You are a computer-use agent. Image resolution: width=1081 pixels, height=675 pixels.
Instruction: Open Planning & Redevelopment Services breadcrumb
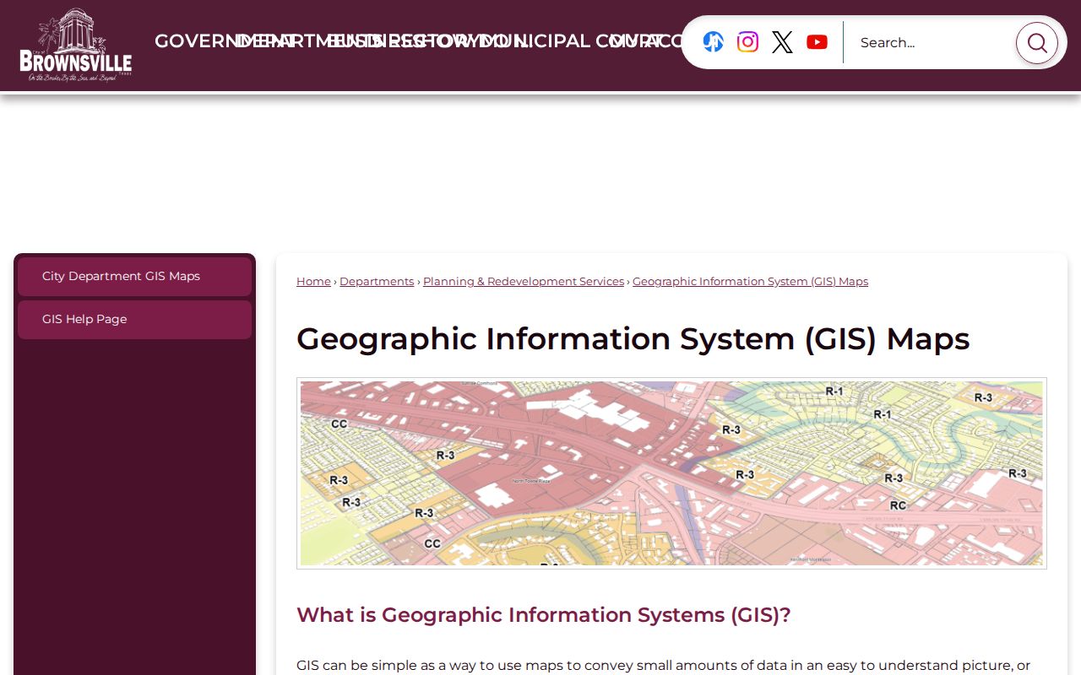[524, 282]
